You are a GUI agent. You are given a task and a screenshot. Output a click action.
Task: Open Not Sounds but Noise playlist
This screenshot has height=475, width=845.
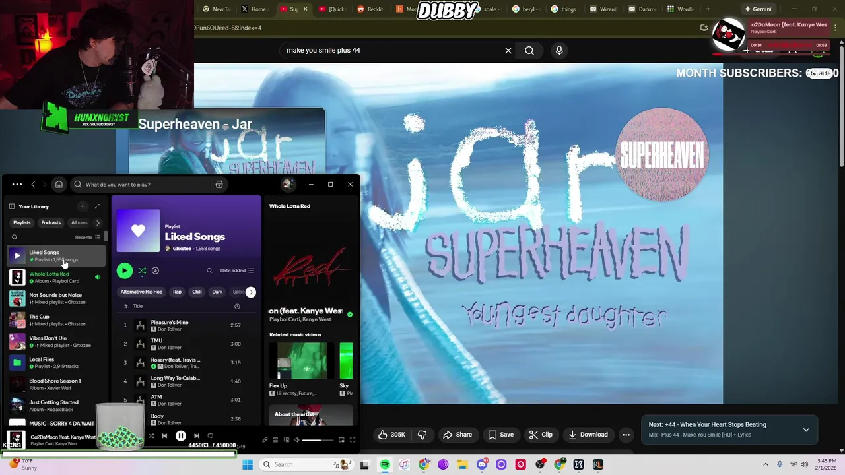(55, 298)
